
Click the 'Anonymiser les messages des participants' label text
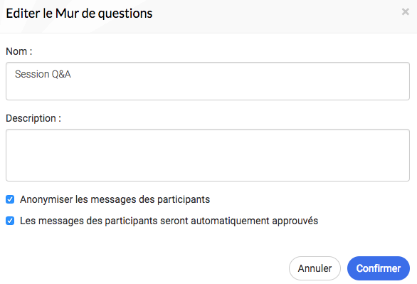tap(115, 199)
